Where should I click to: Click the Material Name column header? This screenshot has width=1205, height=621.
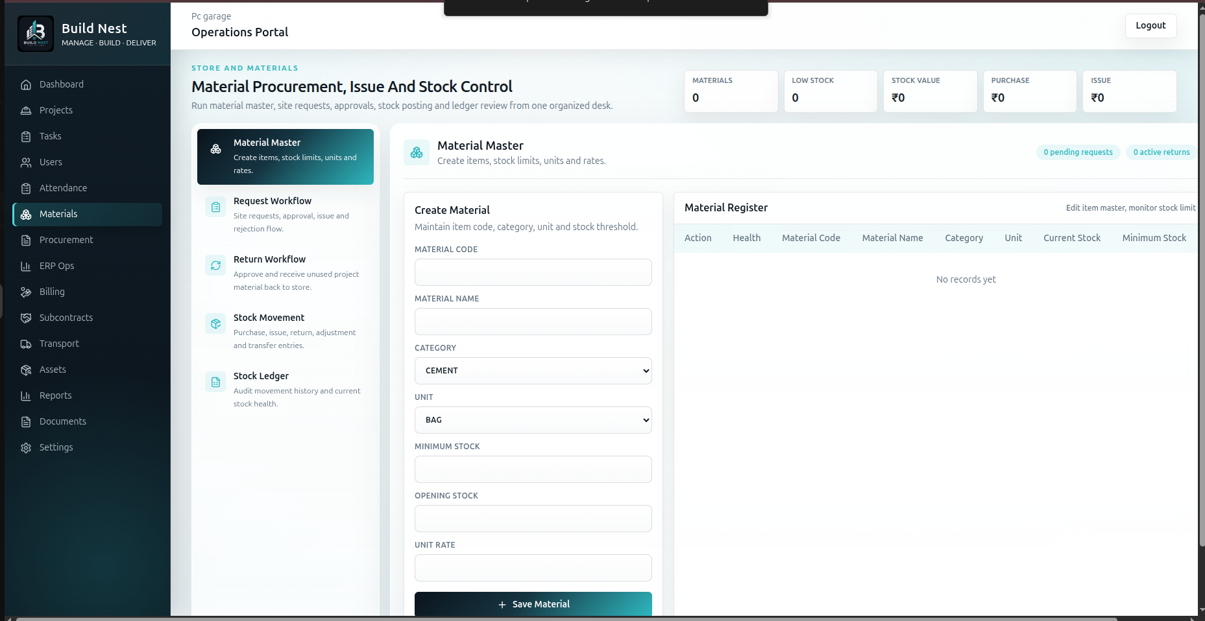(x=892, y=238)
